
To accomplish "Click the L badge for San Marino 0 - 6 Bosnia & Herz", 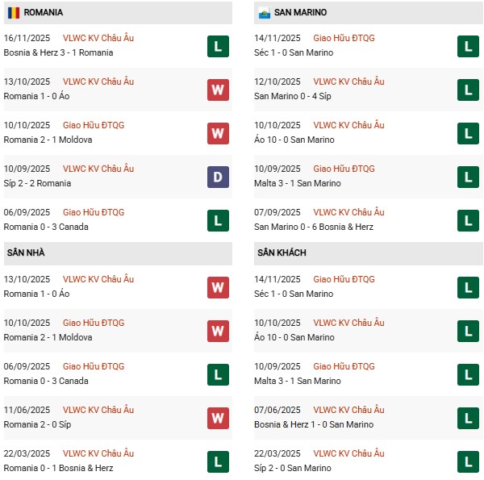I will [468, 220].
